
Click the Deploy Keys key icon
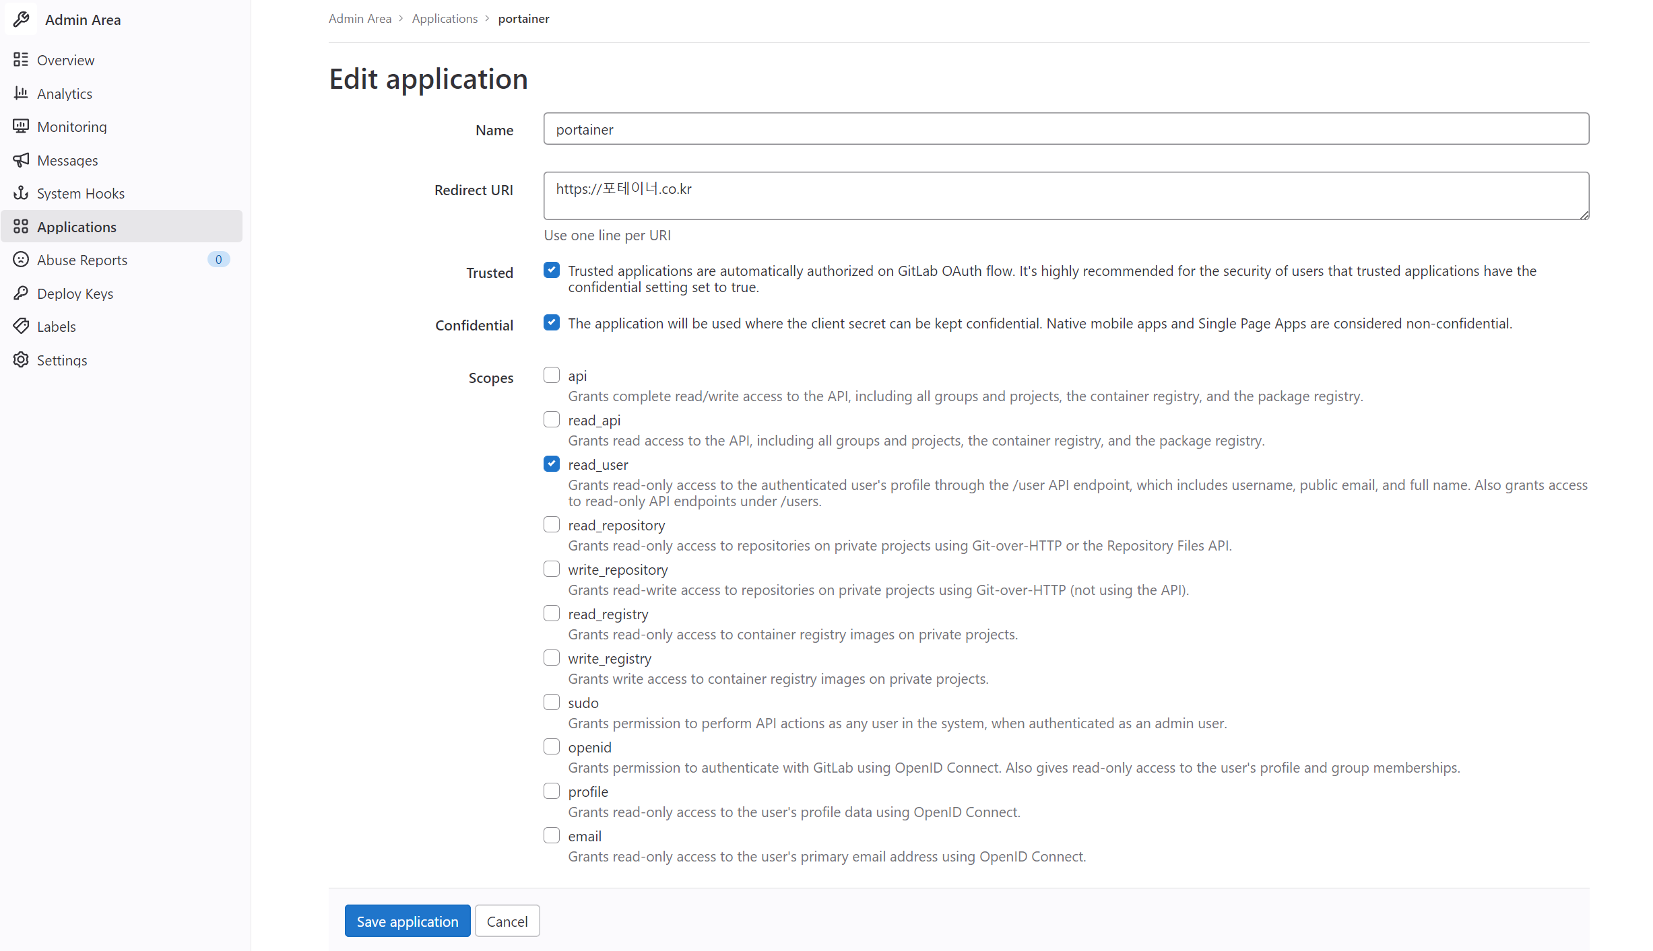(21, 293)
